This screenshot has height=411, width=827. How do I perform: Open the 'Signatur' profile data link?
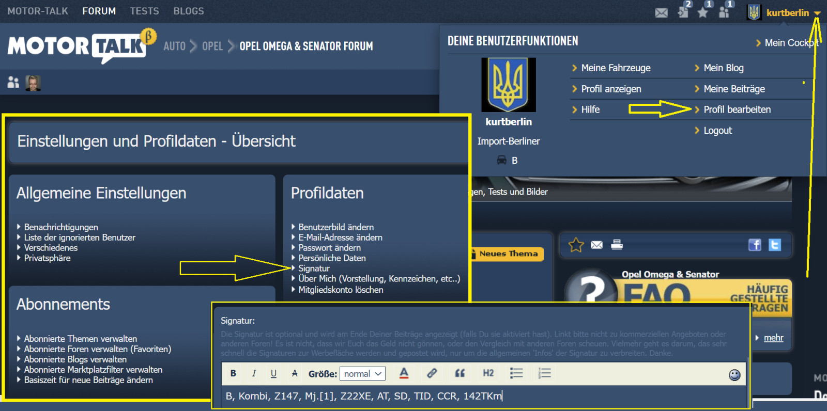pyautogui.click(x=314, y=268)
